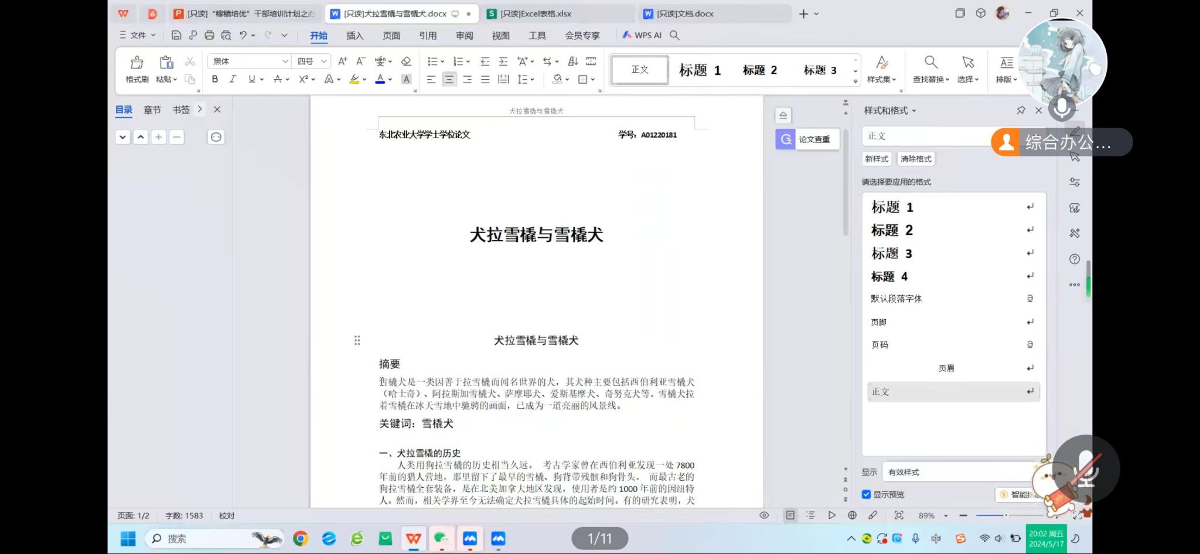This screenshot has width=1200, height=554.
Task: Click the 论文查重 button
Action: (x=807, y=139)
